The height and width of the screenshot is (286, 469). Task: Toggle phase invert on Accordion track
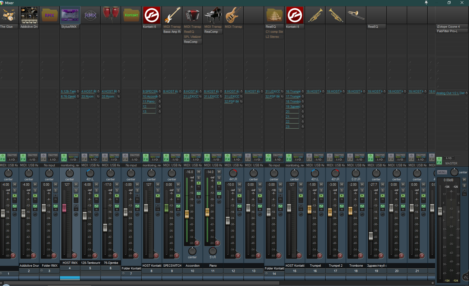tap(199, 202)
